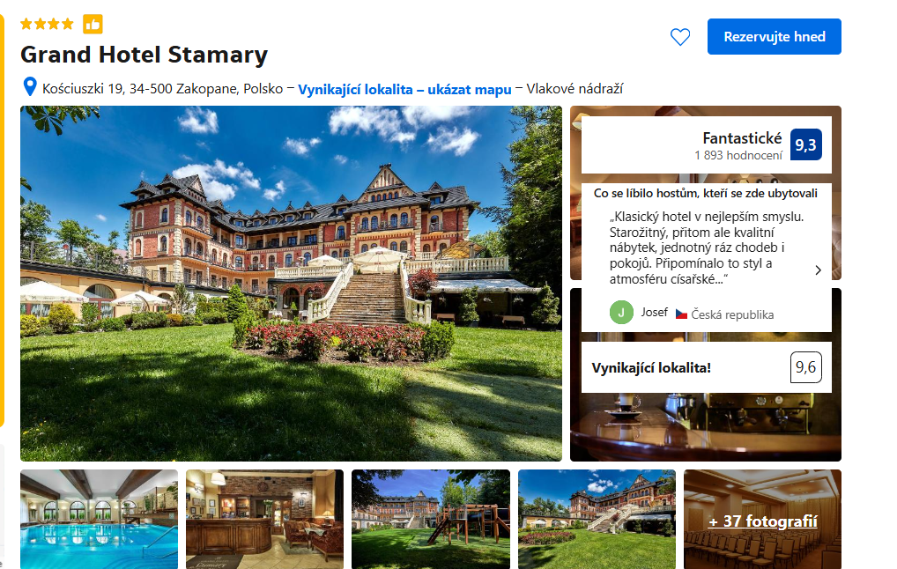
Task: Click the Fantastické rating label
Action: click(742, 137)
